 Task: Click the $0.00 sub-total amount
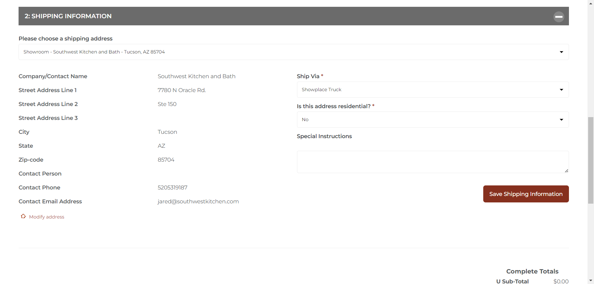pos(561,281)
